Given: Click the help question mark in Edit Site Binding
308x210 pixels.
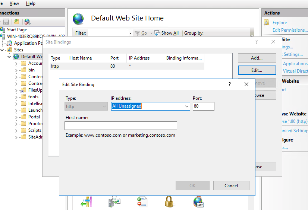Looking at the screenshot, I should pos(229,84).
